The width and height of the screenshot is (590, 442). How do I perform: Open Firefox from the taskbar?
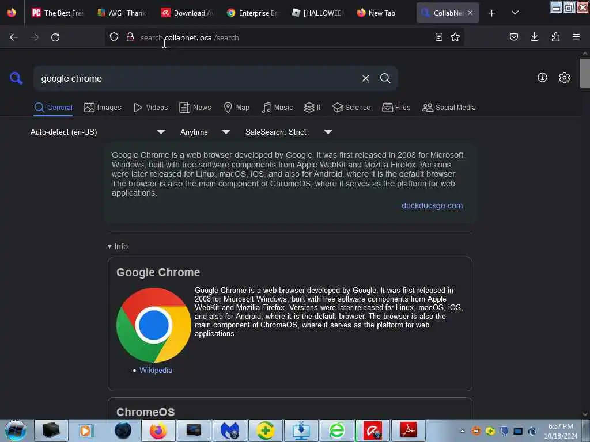[x=158, y=430]
